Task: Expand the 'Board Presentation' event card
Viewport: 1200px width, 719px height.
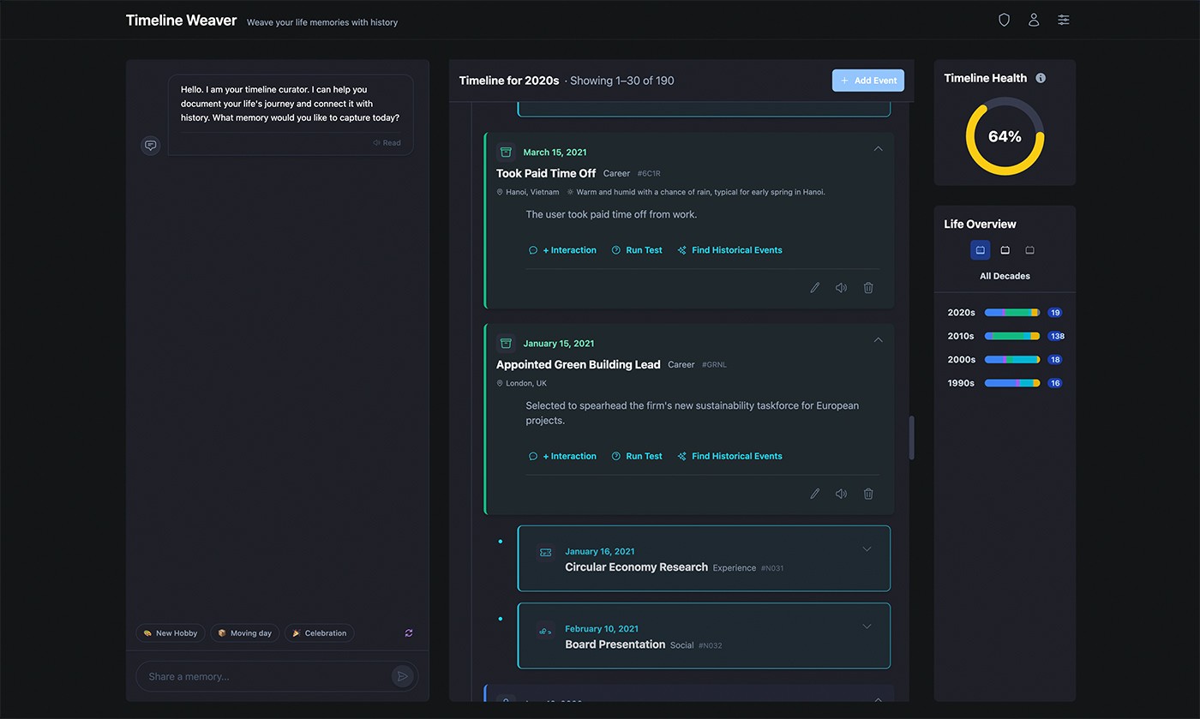Action: 867,626
